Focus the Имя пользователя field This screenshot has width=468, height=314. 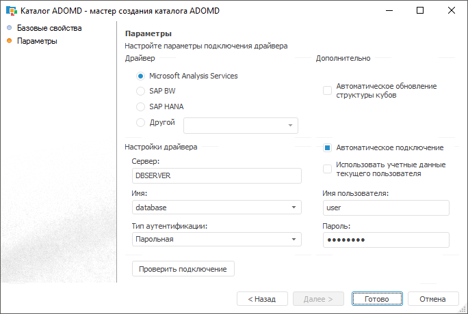(385, 208)
